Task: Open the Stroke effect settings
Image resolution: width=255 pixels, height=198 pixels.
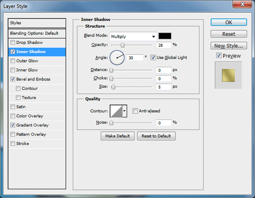Action: (37, 144)
